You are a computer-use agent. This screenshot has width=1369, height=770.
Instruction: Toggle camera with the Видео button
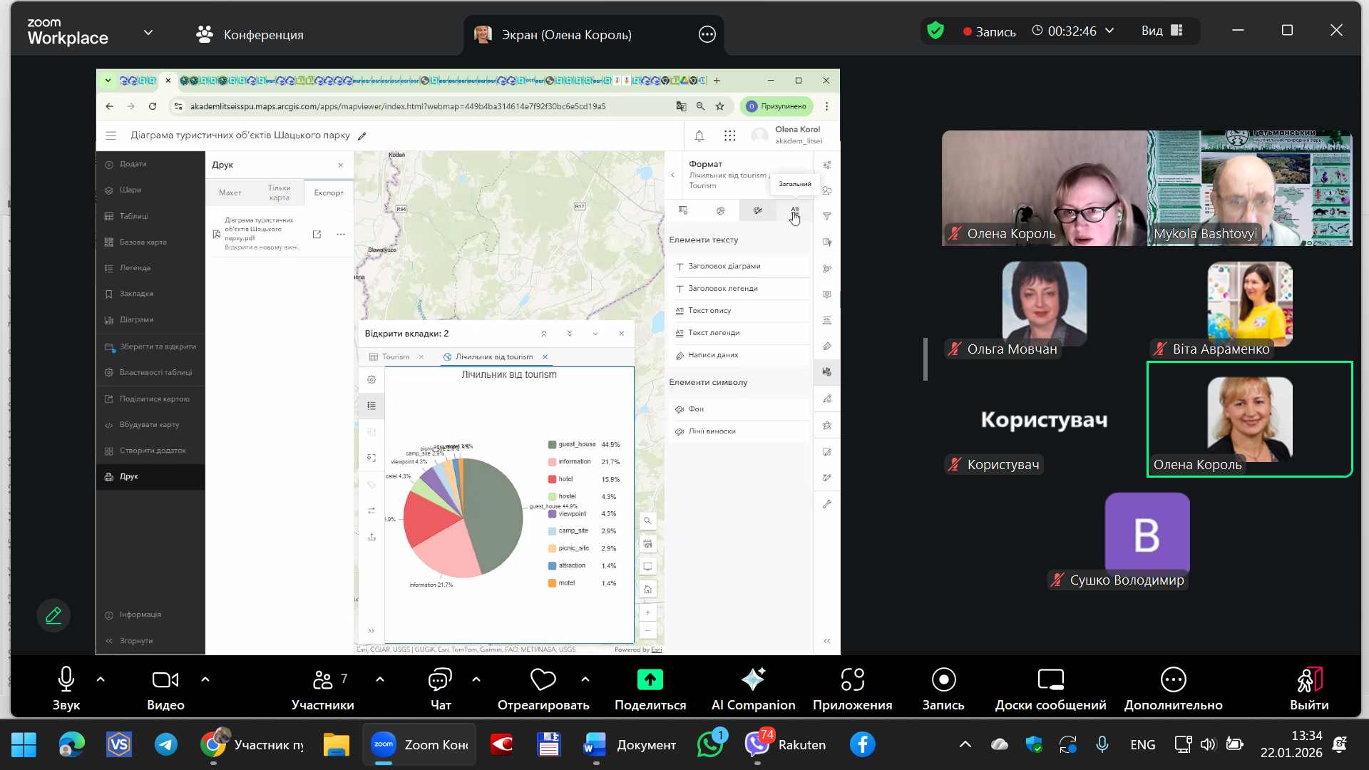pyautogui.click(x=165, y=680)
